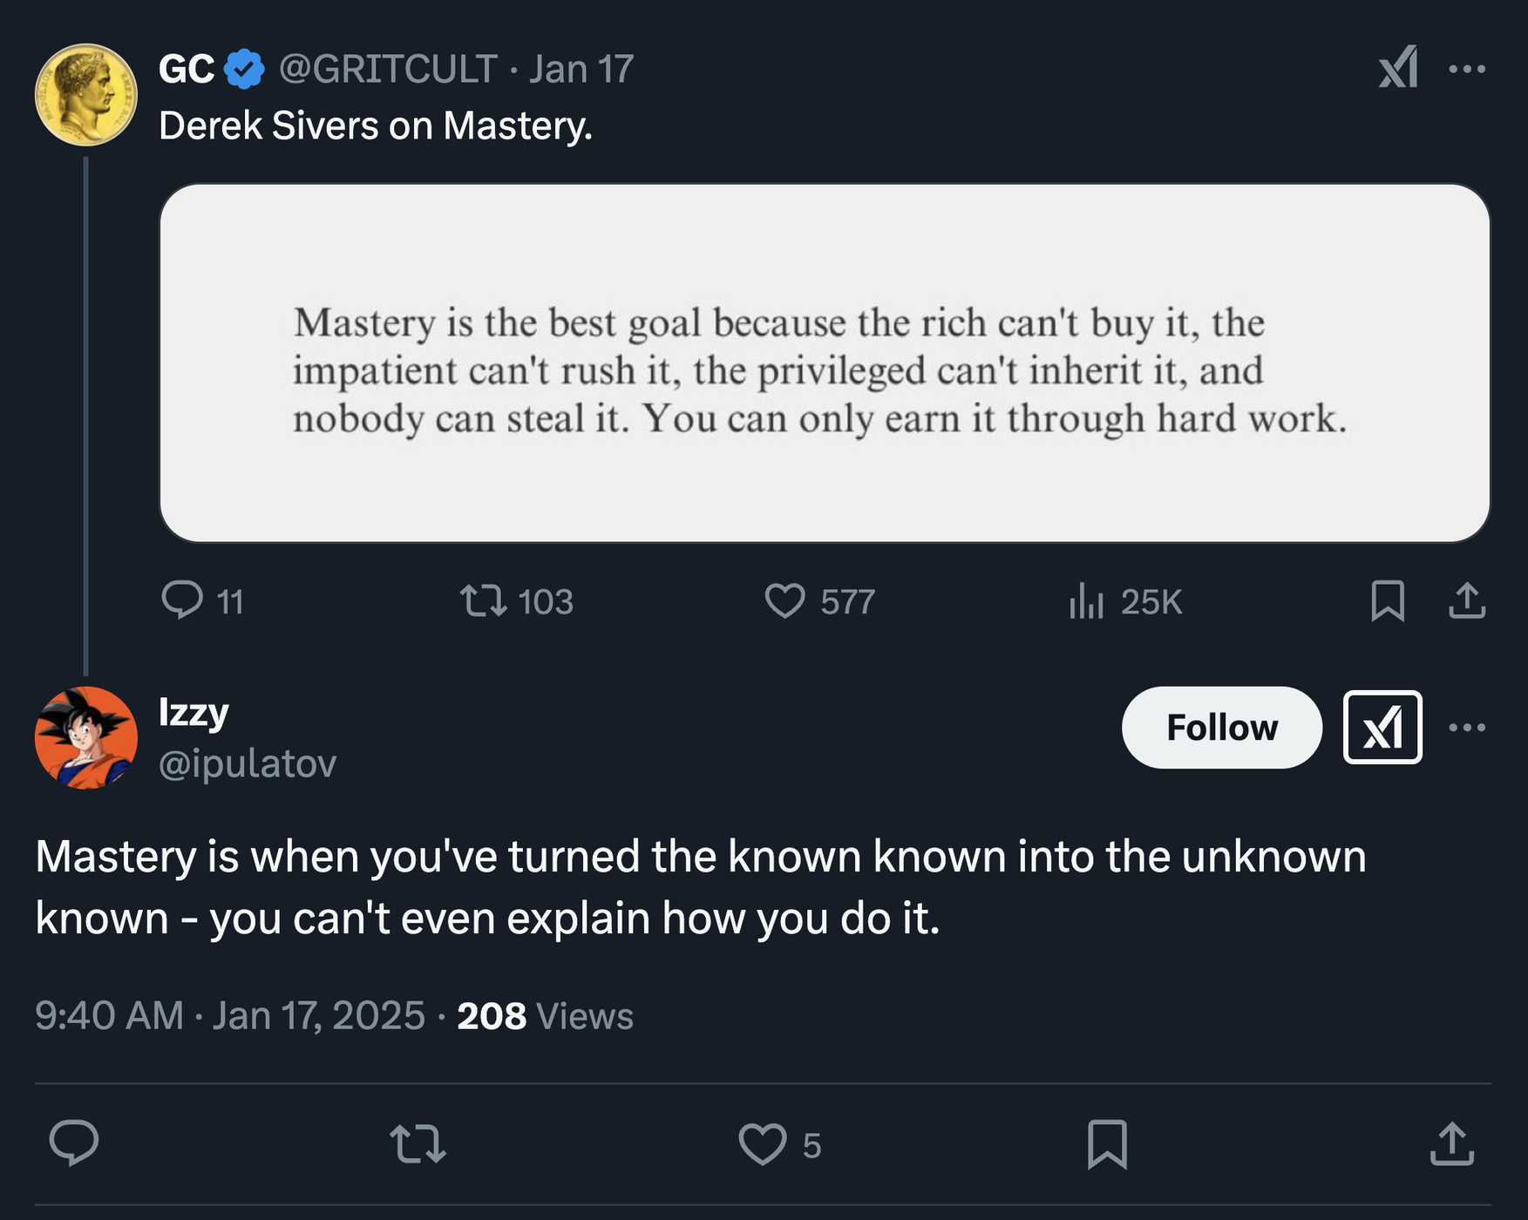Repost Izzy's reply
The width and height of the screenshot is (1528, 1220).
click(418, 1143)
